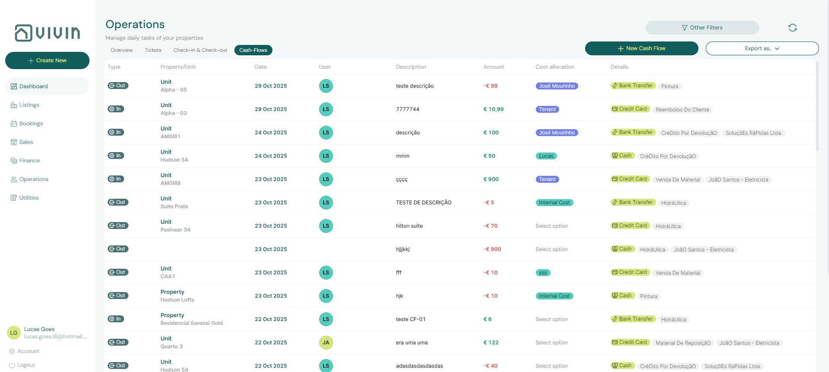Open Select option for hilton suite row
This screenshot has width=829, height=372.
551,226
